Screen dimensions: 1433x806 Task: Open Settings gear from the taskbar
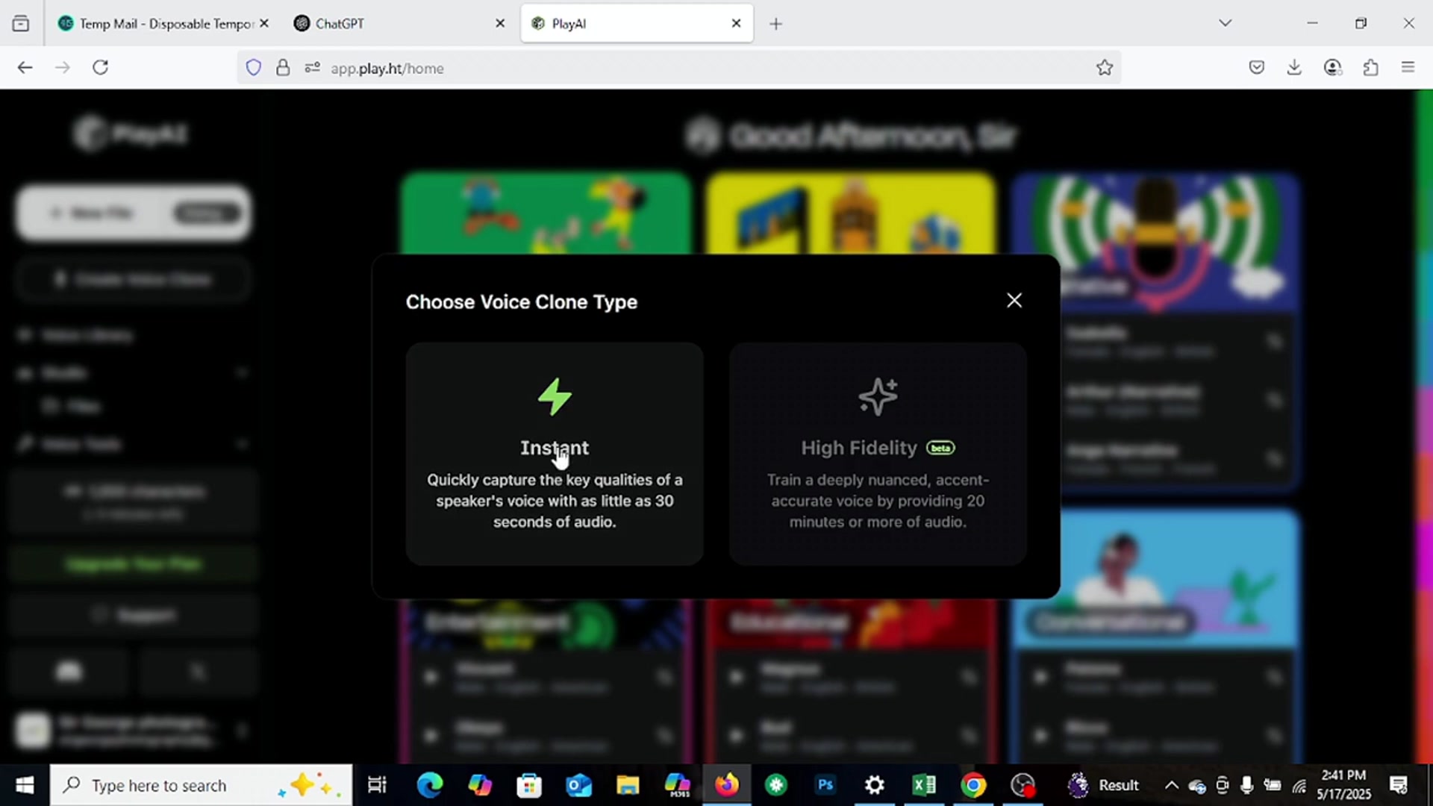875,785
